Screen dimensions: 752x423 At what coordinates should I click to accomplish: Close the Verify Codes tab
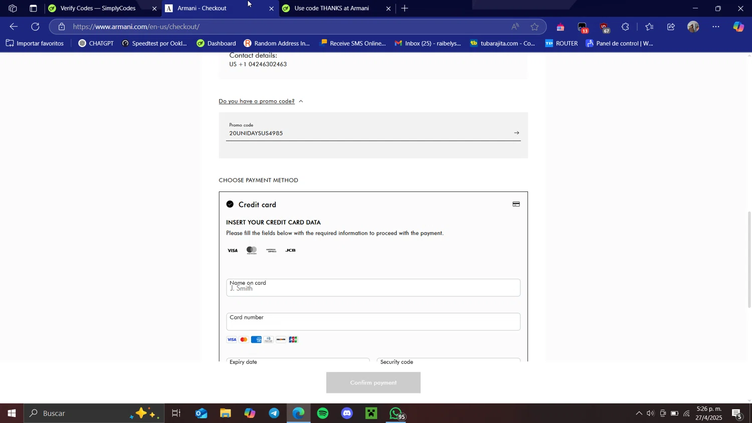154,9
